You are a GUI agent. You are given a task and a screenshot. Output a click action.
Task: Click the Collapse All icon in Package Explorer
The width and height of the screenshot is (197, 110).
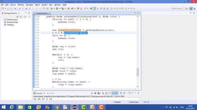[x=18, y=17]
